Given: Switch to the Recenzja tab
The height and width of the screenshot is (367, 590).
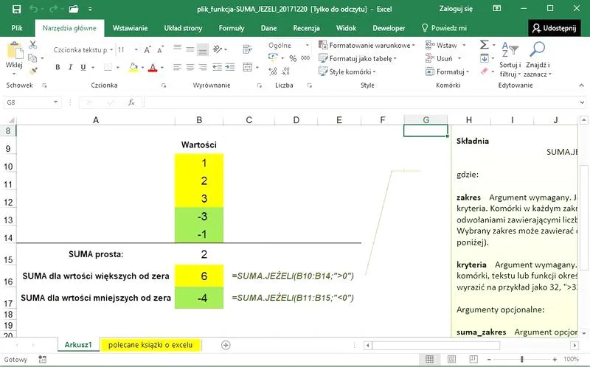Looking at the screenshot, I should coord(306,28).
